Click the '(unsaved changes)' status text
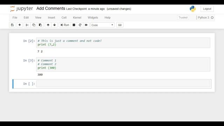Screen dimensions: 224x126 (119, 9)
